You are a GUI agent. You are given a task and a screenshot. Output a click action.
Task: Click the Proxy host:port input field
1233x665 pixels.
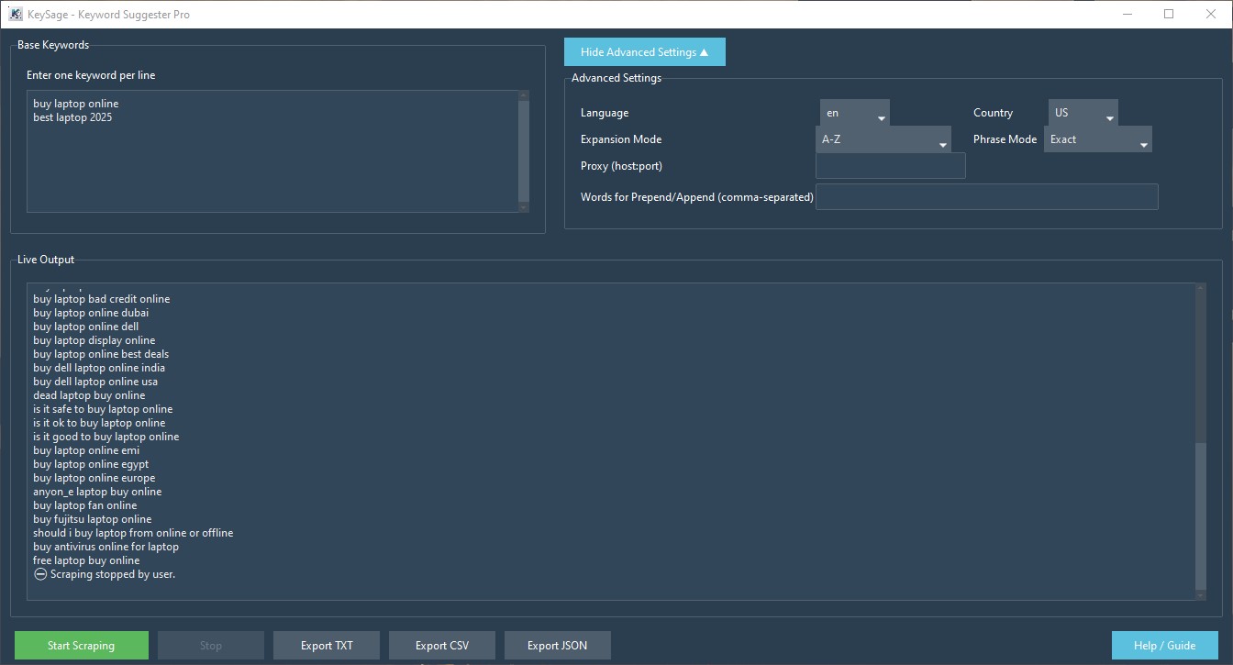click(x=890, y=166)
